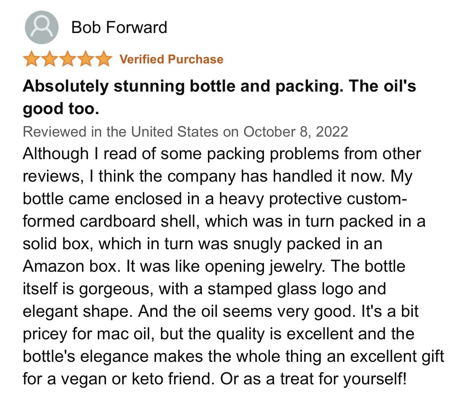Click the line starting 'Although I read of some'
The height and width of the screenshot is (396, 467).
pos(222,154)
